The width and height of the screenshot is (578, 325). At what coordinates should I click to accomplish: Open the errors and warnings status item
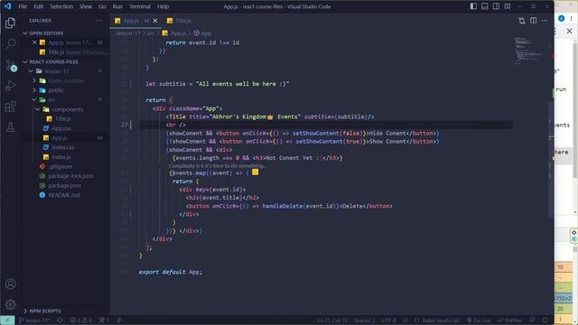pos(81,320)
